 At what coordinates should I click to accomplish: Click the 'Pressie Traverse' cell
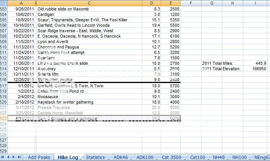point(89,107)
